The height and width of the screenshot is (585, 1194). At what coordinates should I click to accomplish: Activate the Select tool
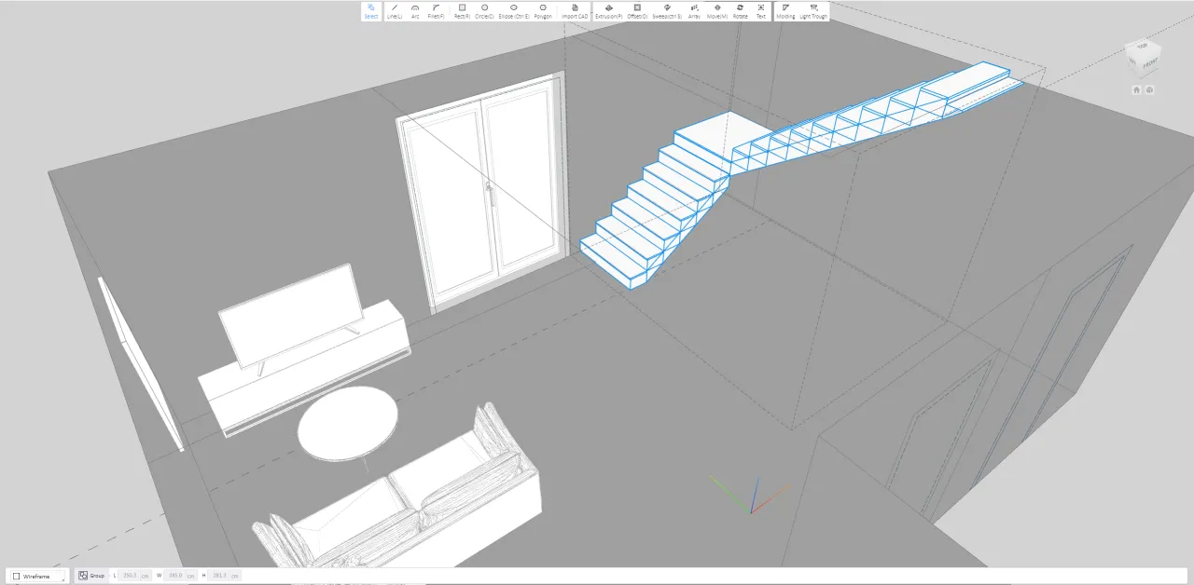(371, 11)
